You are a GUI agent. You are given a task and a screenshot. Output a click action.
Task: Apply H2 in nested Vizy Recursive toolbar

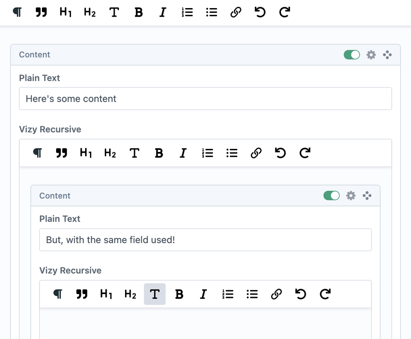[130, 294]
